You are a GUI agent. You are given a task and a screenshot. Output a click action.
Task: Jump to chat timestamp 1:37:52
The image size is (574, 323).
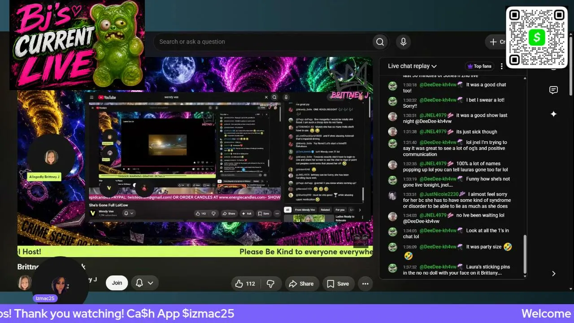pos(410,267)
